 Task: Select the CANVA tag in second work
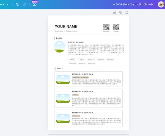[x=75, y=95]
